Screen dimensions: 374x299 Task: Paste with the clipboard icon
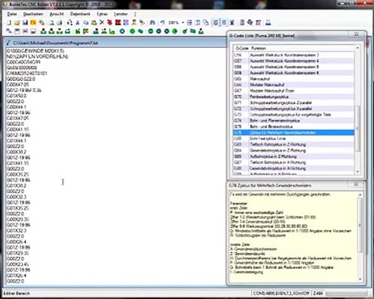click(94, 22)
